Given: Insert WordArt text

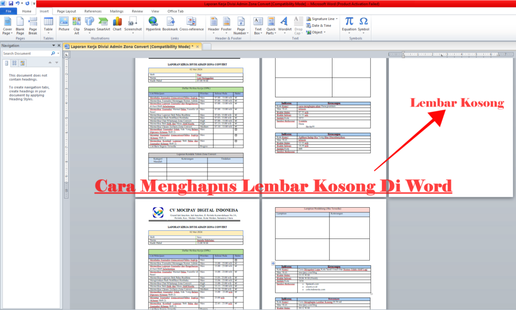Looking at the screenshot, I should pyautogui.click(x=284, y=22).
